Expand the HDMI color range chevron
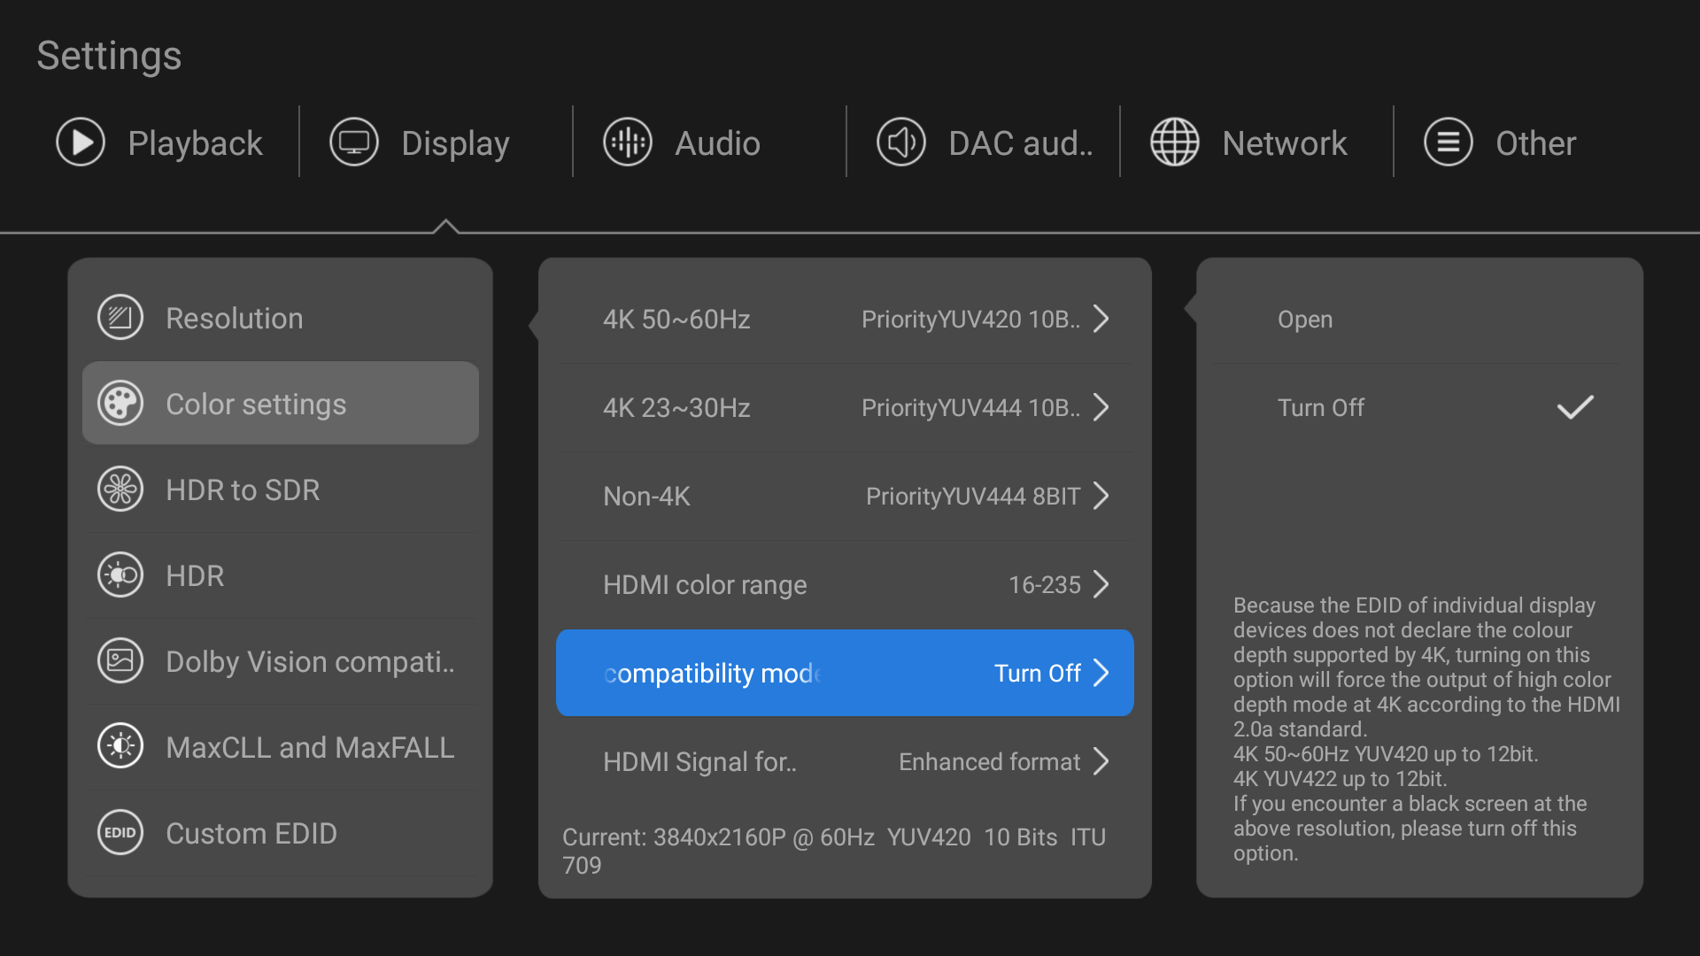 click(1101, 584)
